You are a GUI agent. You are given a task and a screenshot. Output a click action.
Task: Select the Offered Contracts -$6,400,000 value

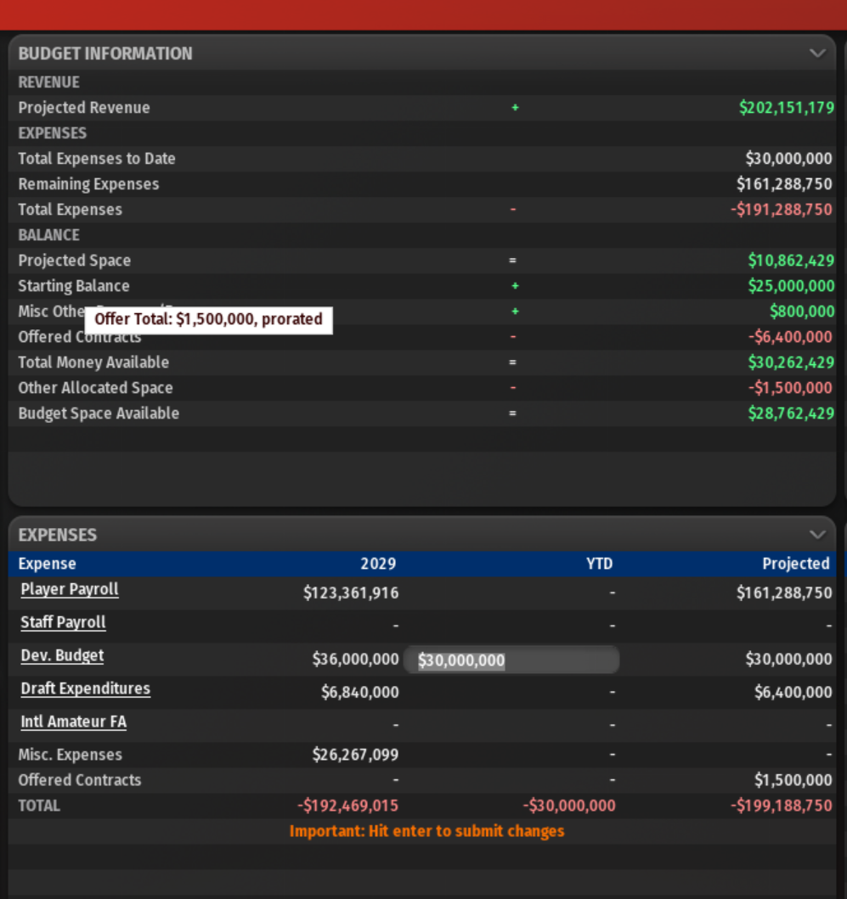[790, 337]
